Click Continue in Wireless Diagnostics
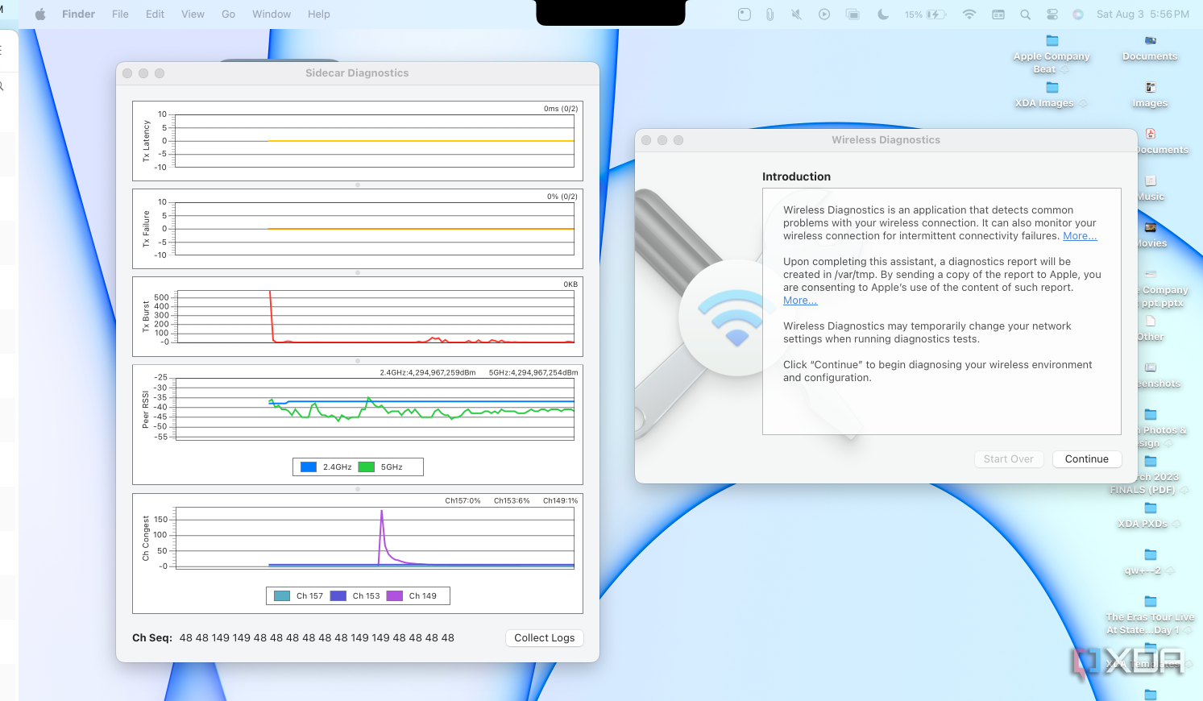1203x701 pixels. coord(1087,459)
